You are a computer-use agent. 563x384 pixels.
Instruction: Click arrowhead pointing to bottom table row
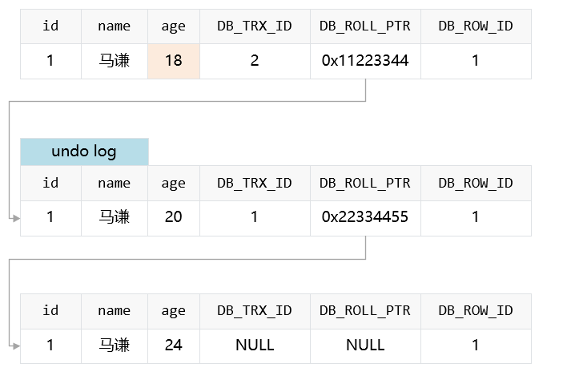click(x=16, y=346)
